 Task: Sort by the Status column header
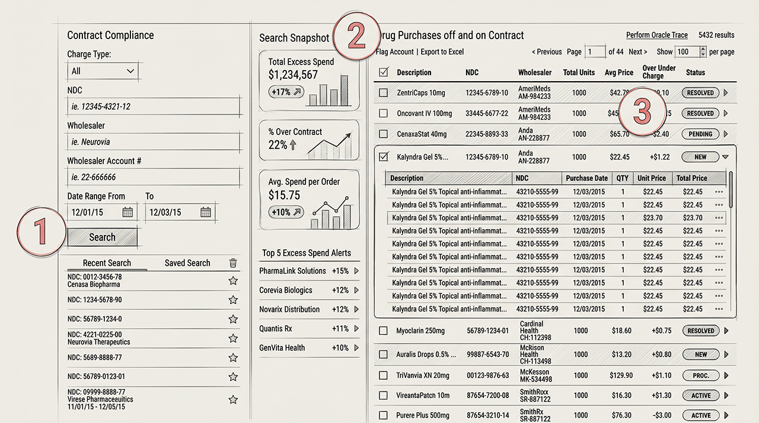pyautogui.click(x=696, y=72)
